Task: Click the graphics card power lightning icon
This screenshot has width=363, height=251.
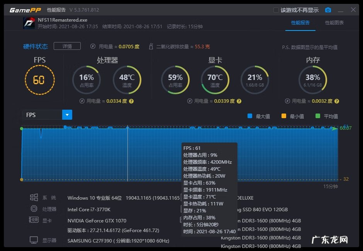Action: [190, 101]
